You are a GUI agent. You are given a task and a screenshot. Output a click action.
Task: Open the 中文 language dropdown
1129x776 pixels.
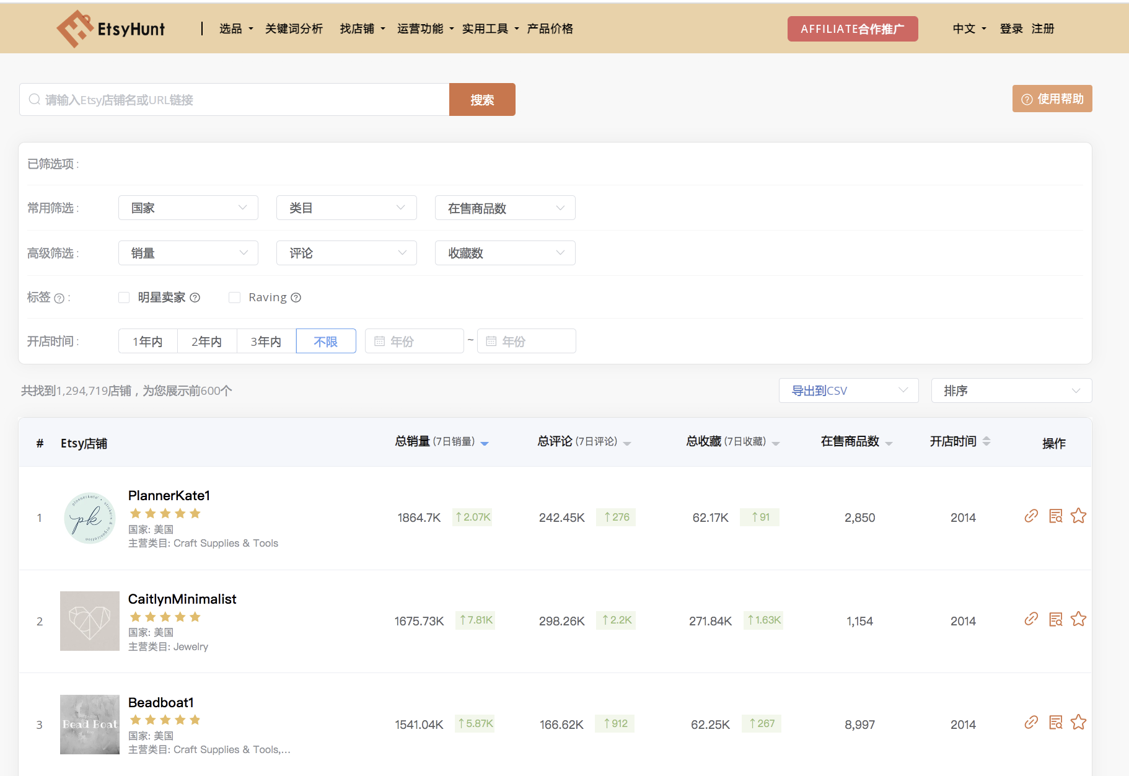tap(969, 29)
